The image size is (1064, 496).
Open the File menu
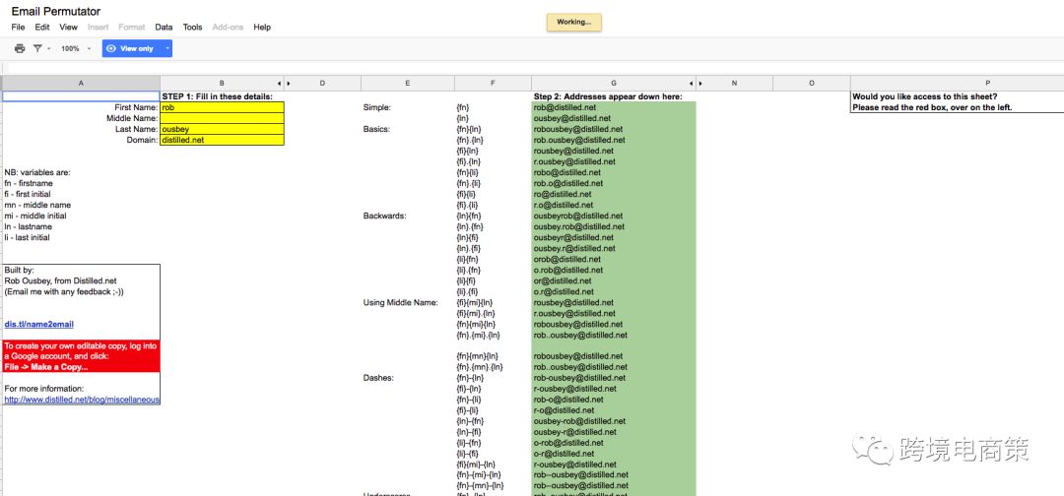click(x=18, y=28)
